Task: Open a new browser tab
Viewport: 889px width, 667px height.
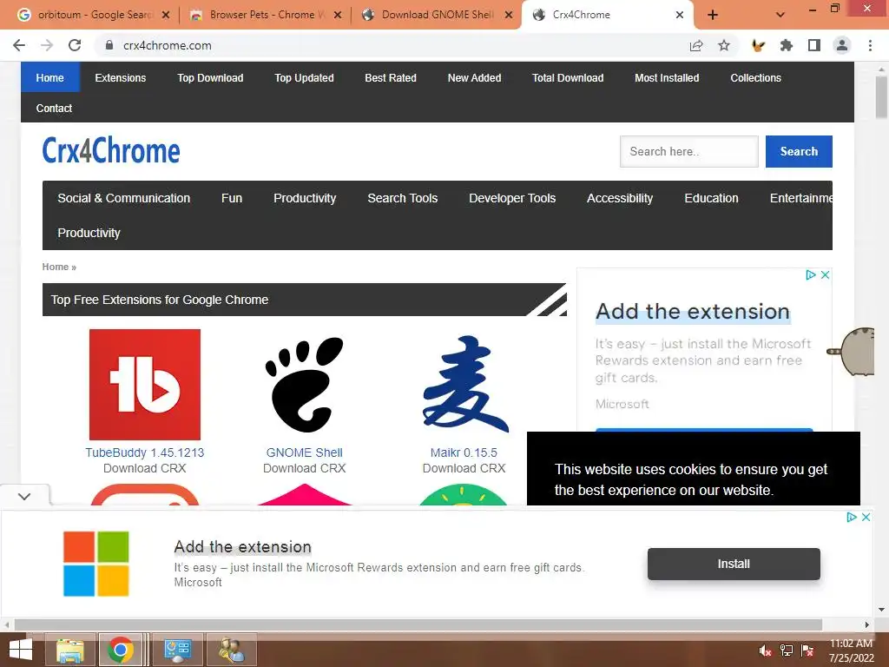Action: (x=713, y=15)
